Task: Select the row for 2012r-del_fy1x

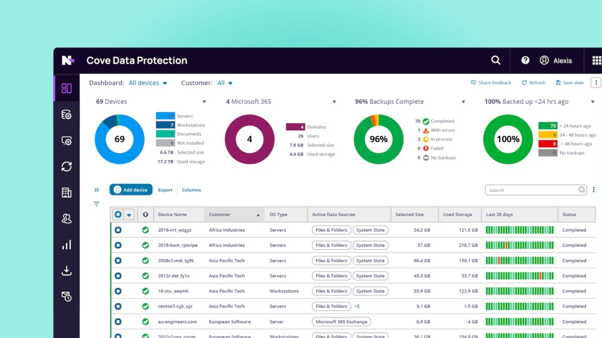Action: (118, 276)
